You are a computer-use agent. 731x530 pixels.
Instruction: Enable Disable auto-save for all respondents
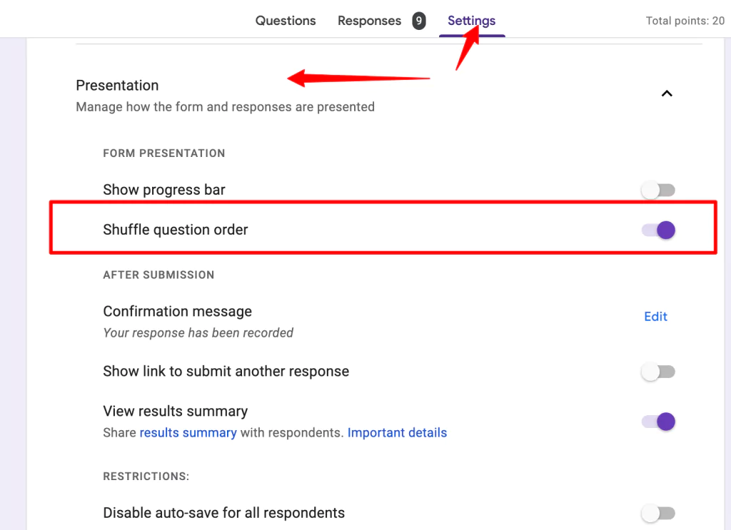click(657, 513)
